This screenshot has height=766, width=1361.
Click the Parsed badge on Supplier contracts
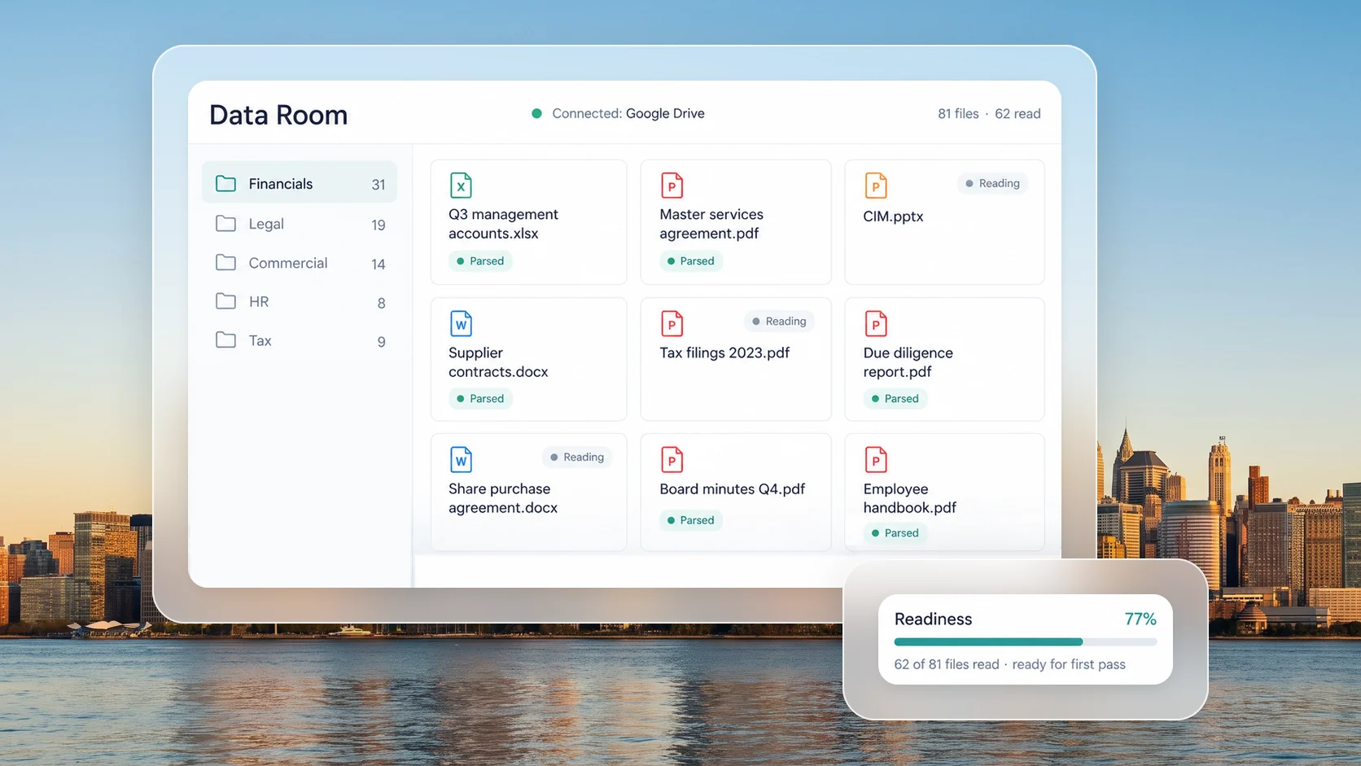point(480,399)
